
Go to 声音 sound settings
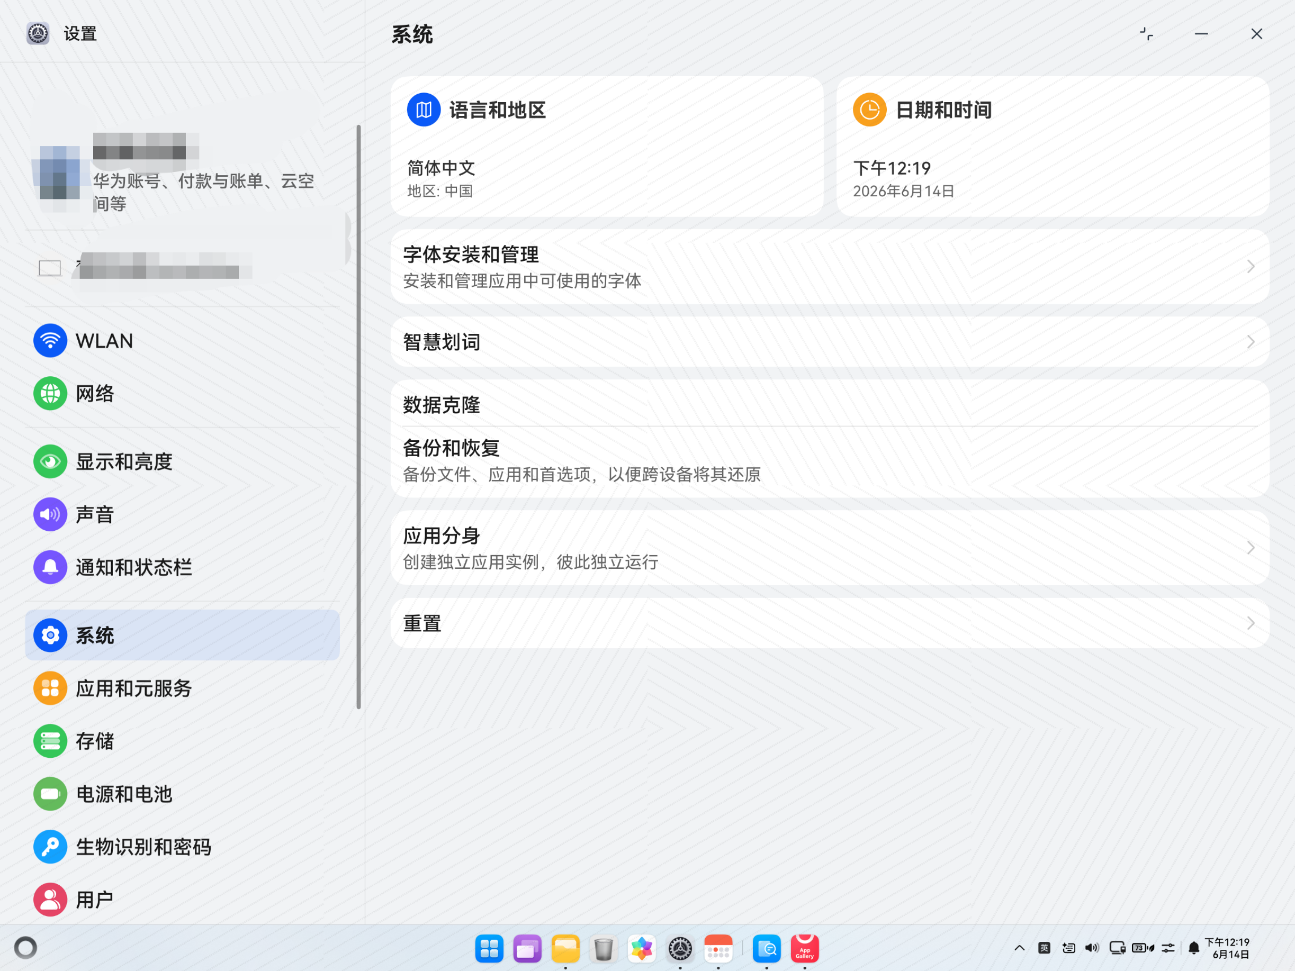tap(182, 515)
